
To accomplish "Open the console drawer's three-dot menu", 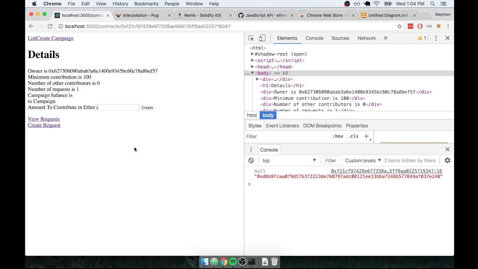I will pos(251,150).
